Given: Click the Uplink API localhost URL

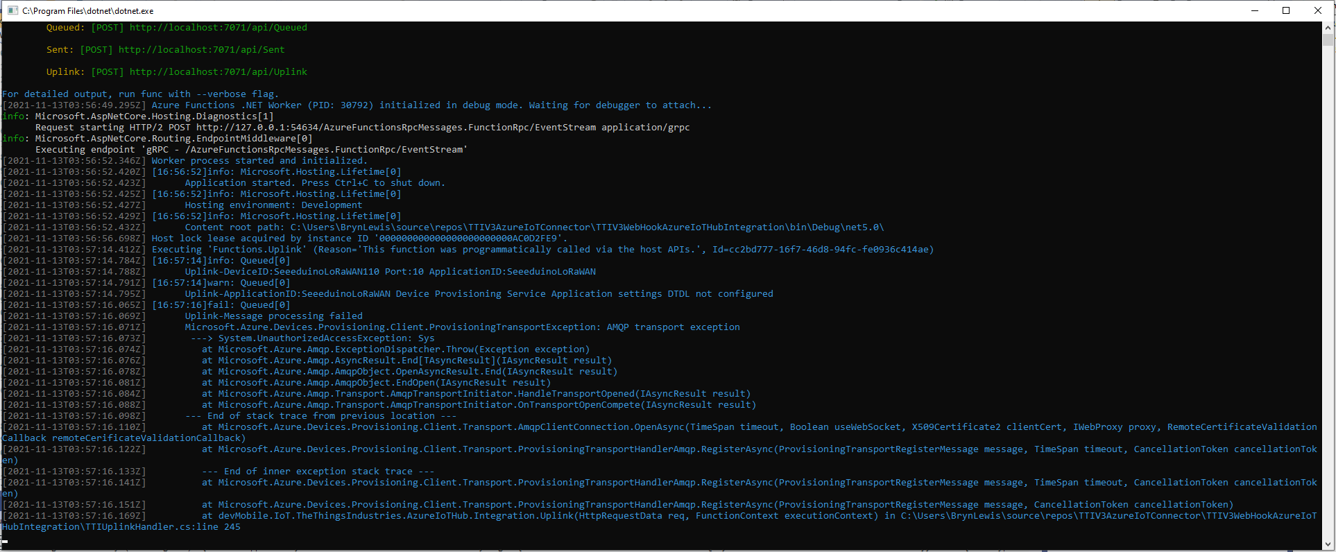Looking at the screenshot, I should 218,72.
